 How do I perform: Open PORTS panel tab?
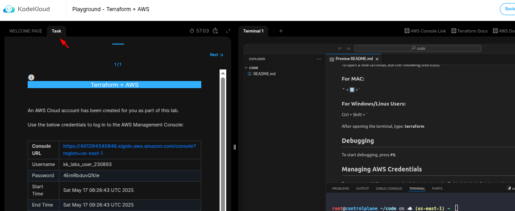click(437, 189)
